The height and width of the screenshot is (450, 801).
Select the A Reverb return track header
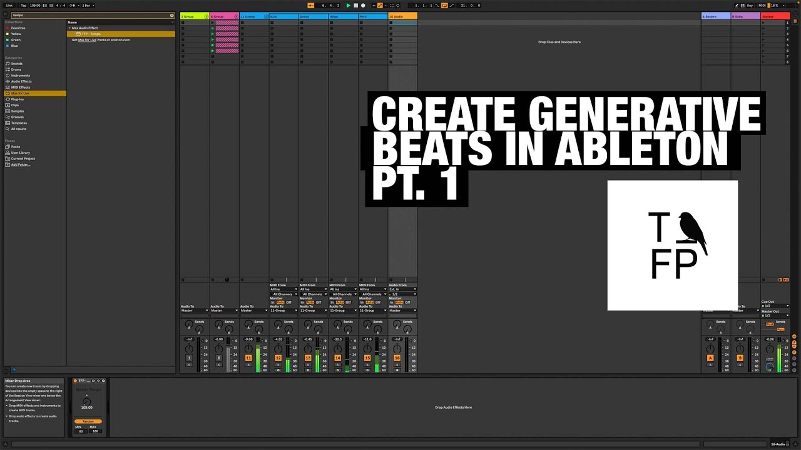(x=716, y=17)
